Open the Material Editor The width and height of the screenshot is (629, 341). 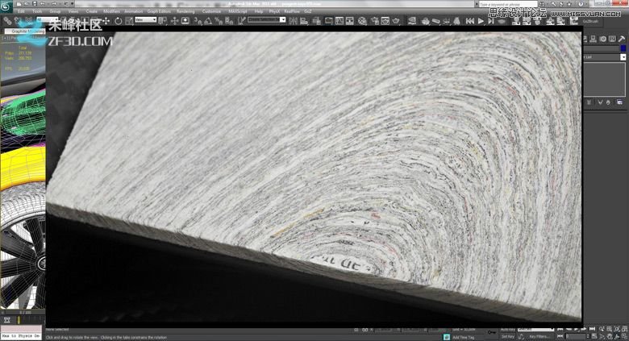[x=362, y=20]
